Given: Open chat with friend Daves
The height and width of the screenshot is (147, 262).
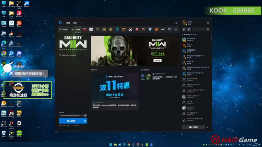Looking at the screenshot, I should click(196, 62).
